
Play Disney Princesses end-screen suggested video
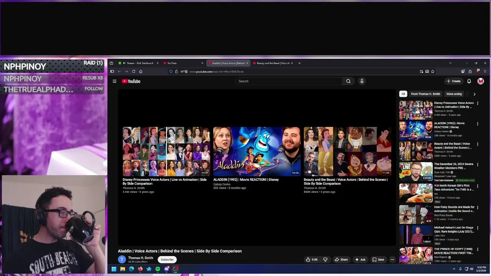pyautogui.click(x=166, y=151)
